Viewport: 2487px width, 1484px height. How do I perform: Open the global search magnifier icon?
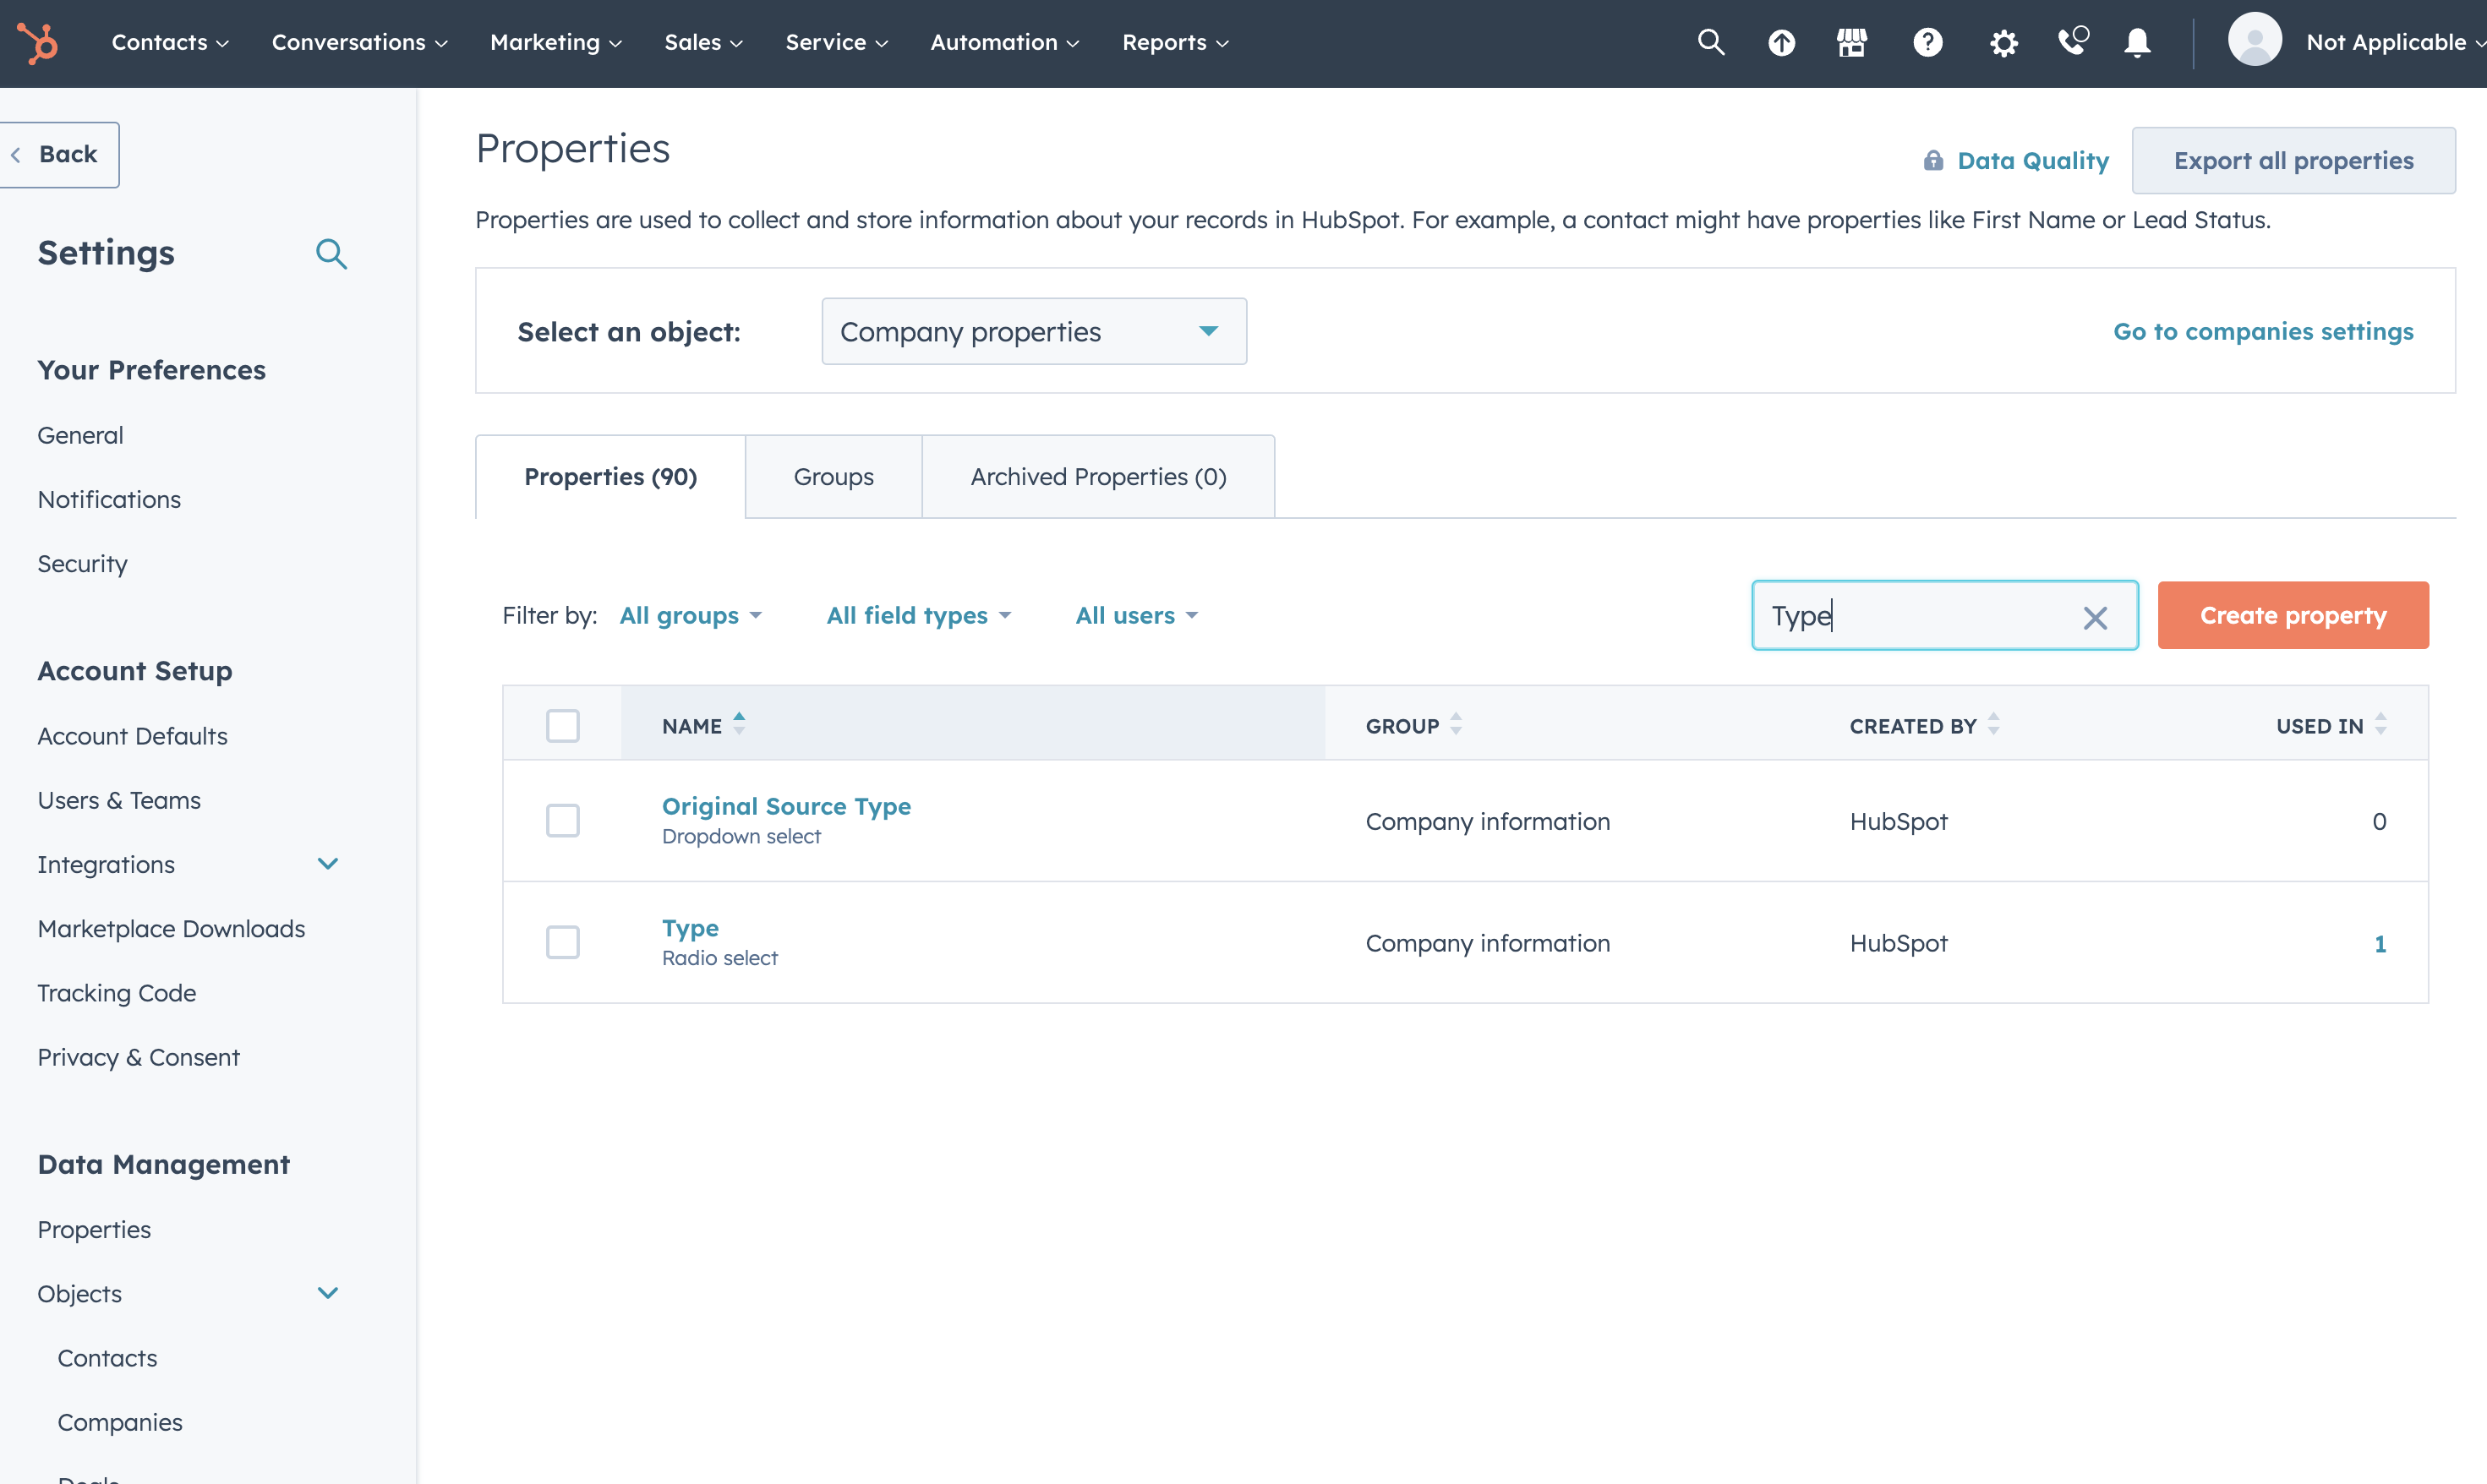1711,42
